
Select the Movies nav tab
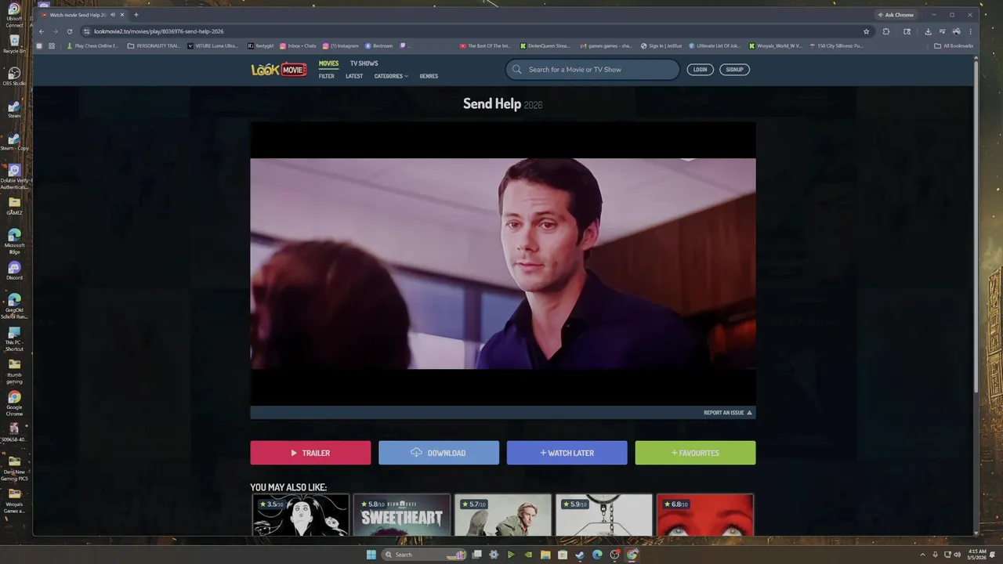[328, 63]
